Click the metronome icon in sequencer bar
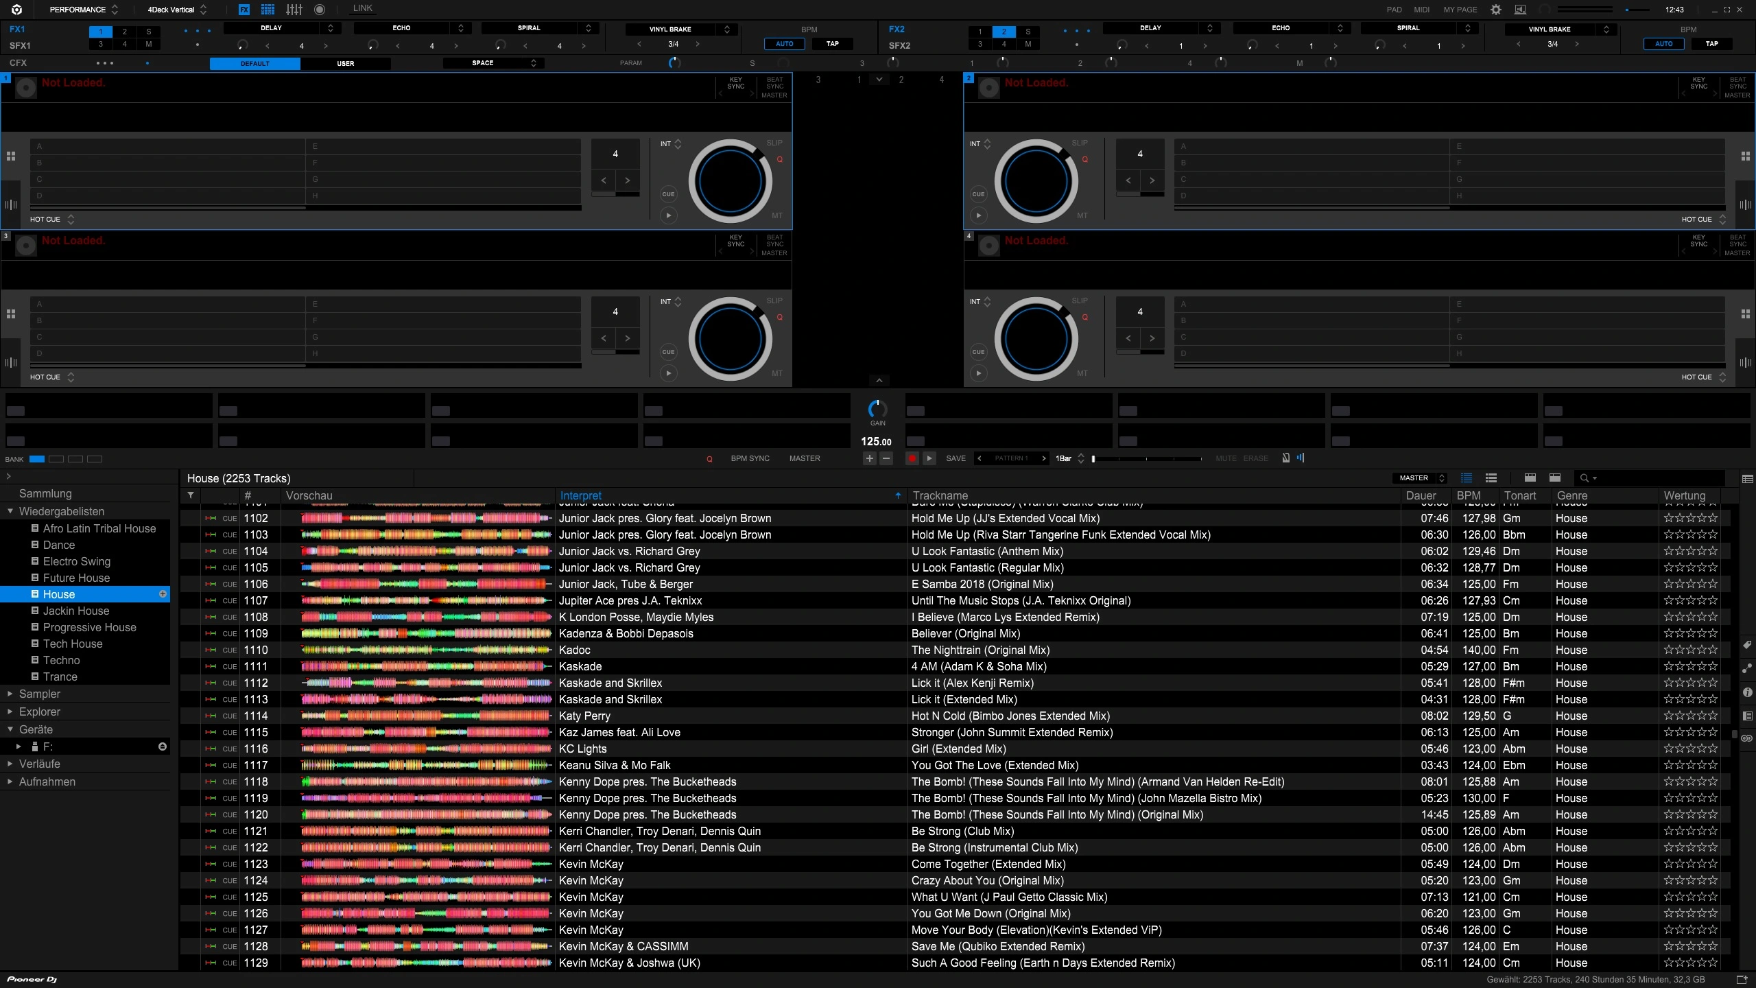The image size is (1756, 988). click(1286, 458)
